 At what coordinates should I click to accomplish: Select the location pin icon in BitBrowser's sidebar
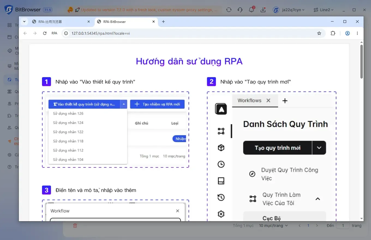pyautogui.click(x=10, y=104)
